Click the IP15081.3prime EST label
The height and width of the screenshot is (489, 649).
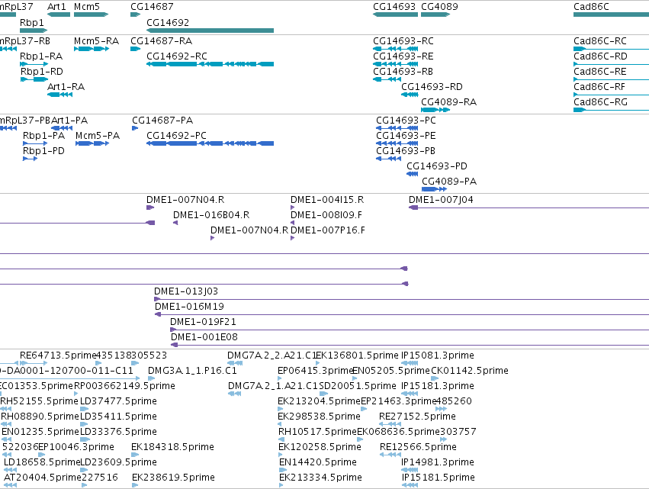[x=438, y=355]
